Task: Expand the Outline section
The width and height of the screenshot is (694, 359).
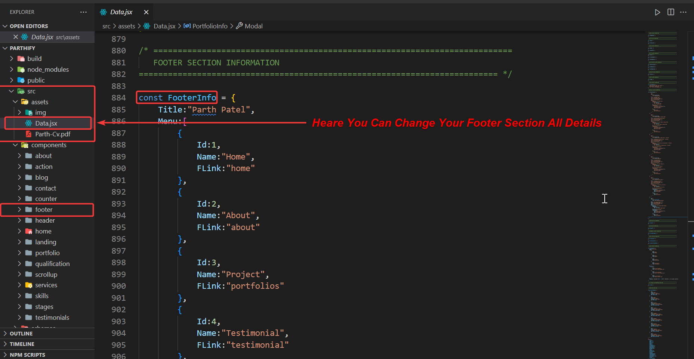Action: click(x=21, y=333)
